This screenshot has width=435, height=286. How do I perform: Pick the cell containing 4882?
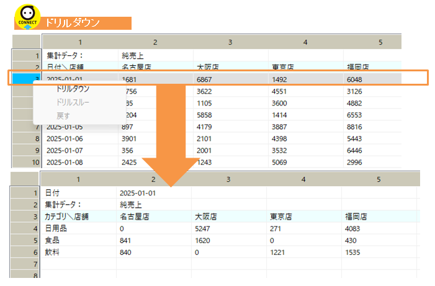(x=372, y=103)
